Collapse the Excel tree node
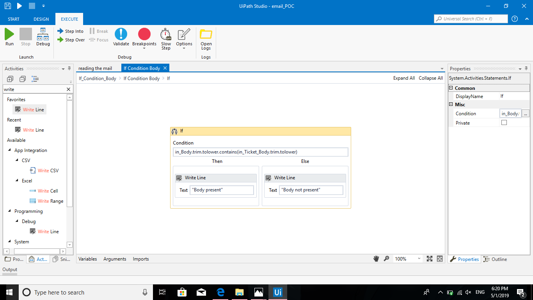Screen dimensions: 533x300 click(17, 181)
